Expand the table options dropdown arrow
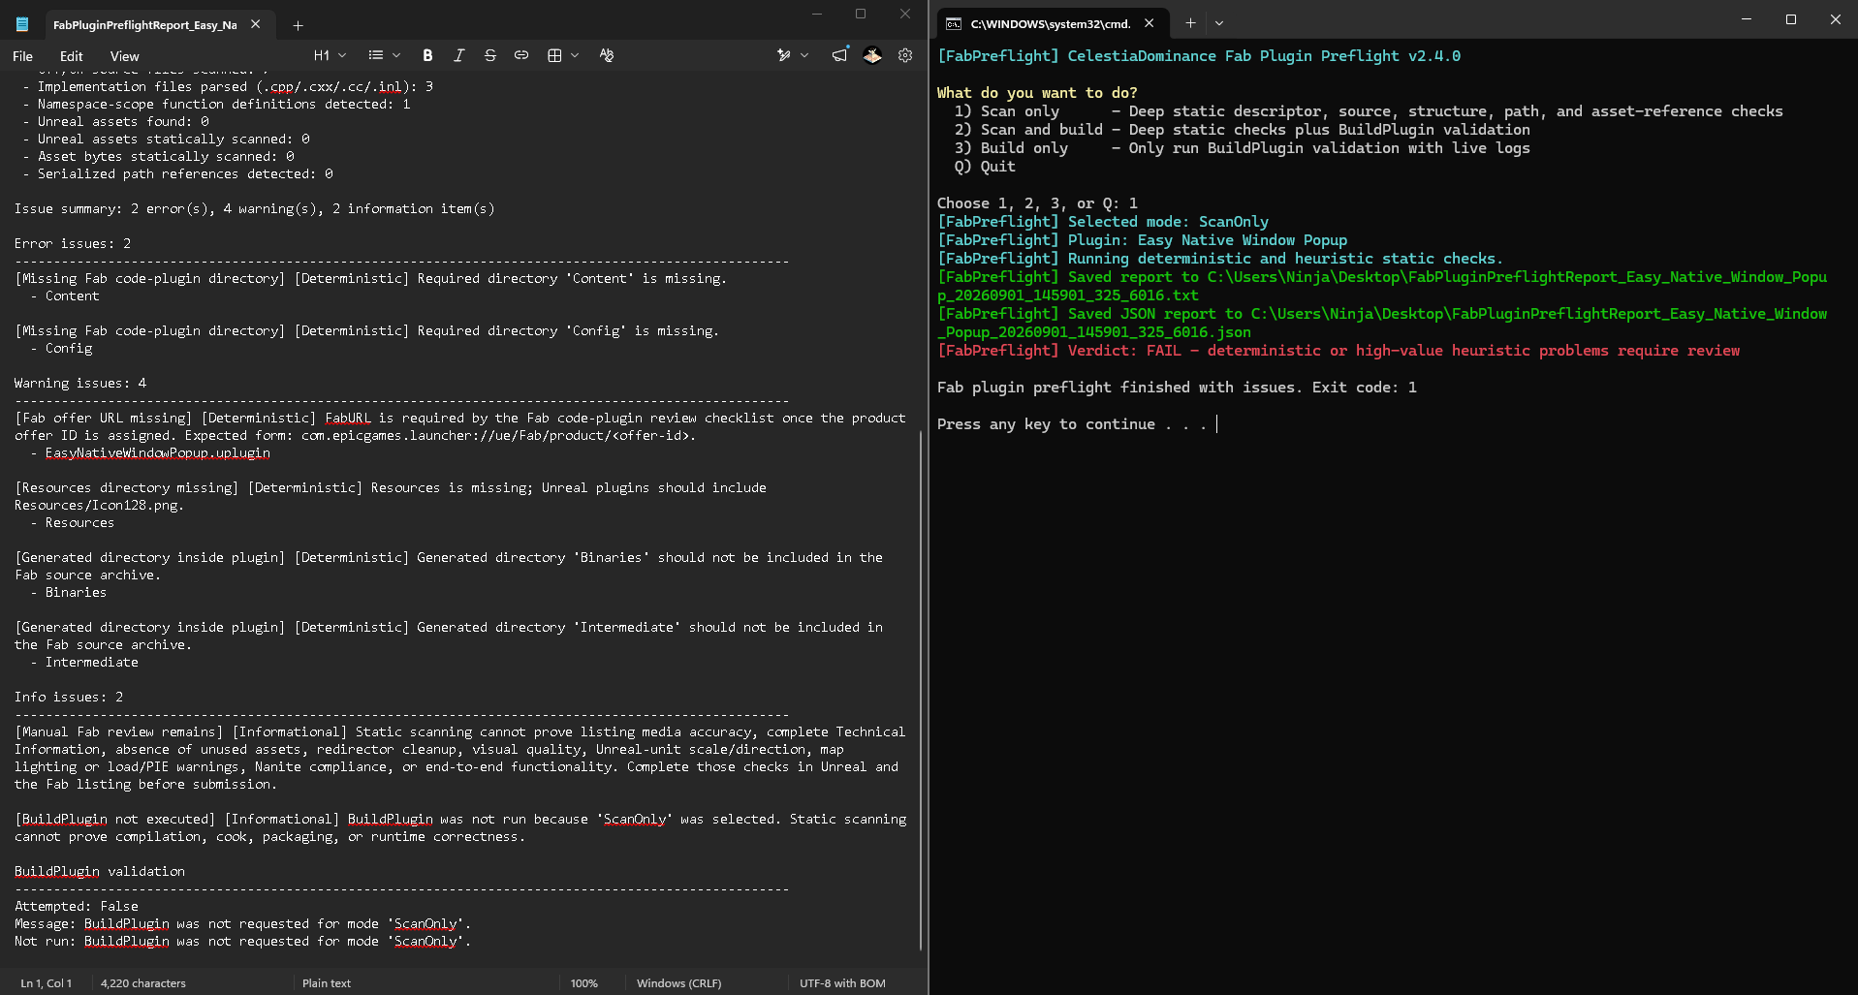The height and width of the screenshot is (995, 1858). pyautogui.click(x=575, y=55)
